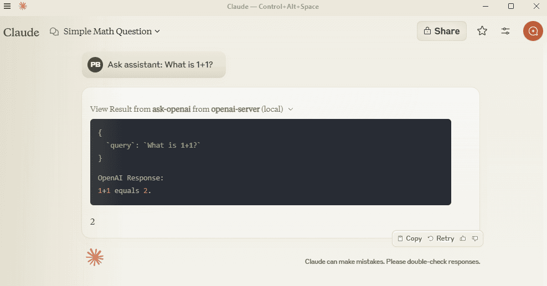Click the chat bubbles icon beside title

click(x=54, y=32)
